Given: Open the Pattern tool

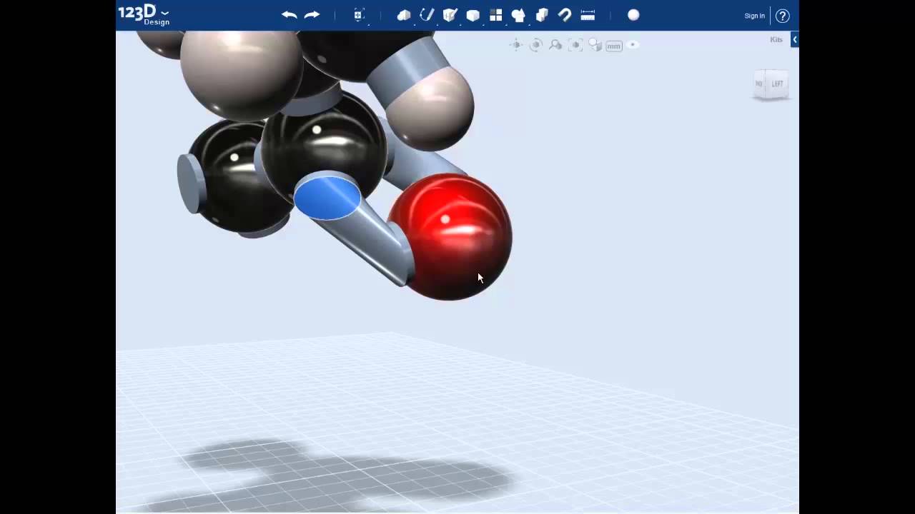Looking at the screenshot, I should click(x=495, y=15).
